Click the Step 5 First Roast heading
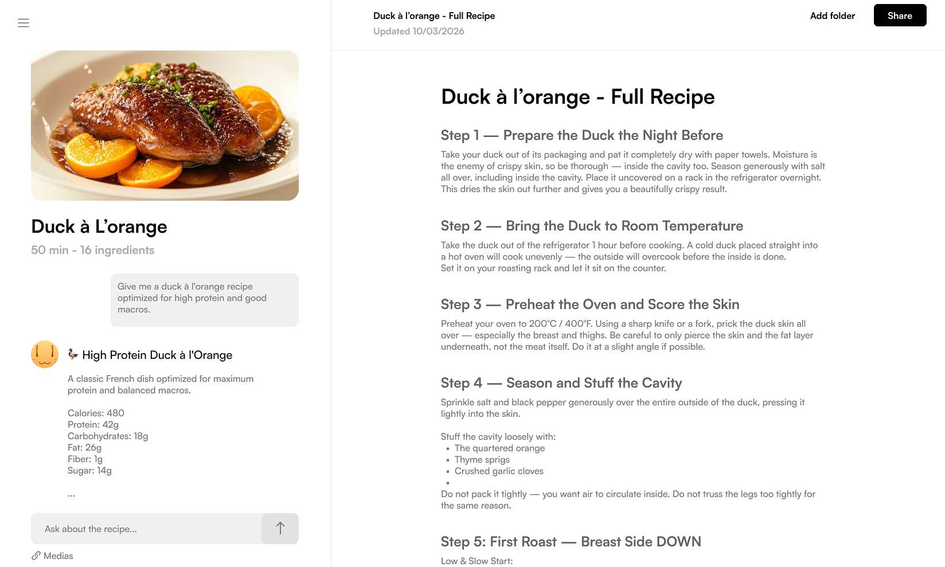The height and width of the screenshot is (567, 945). coord(571,542)
